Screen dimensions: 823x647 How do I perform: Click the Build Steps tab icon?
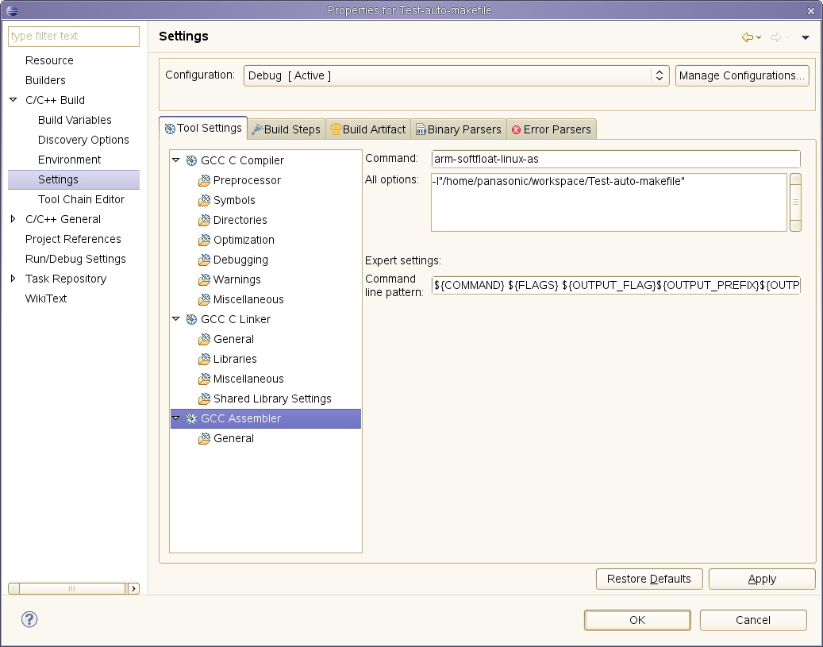[257, 129]
